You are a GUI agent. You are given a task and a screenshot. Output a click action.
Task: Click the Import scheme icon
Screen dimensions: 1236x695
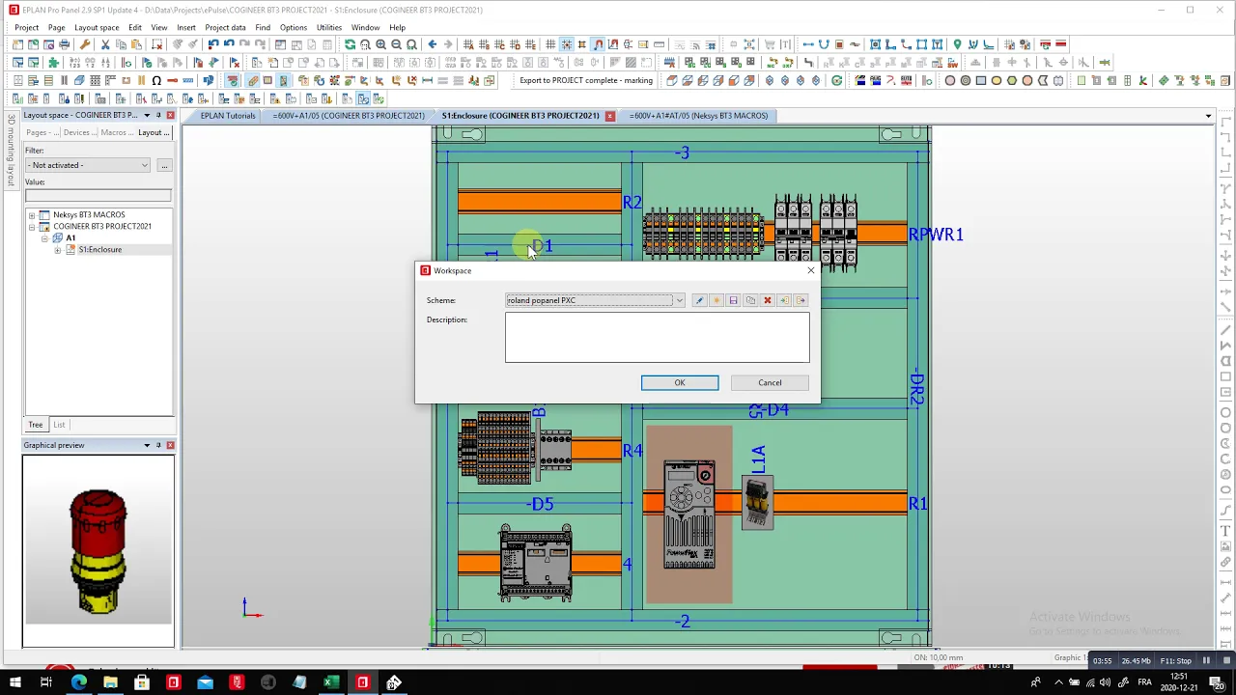click(784, 300)
